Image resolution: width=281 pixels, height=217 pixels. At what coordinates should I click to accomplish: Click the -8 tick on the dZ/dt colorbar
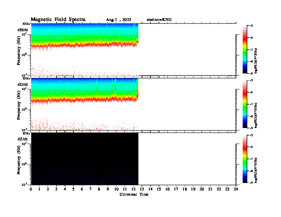point(251,171)
